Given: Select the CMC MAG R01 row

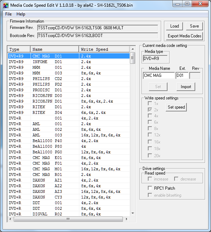Looking at the screenshot, I should 69,175.
